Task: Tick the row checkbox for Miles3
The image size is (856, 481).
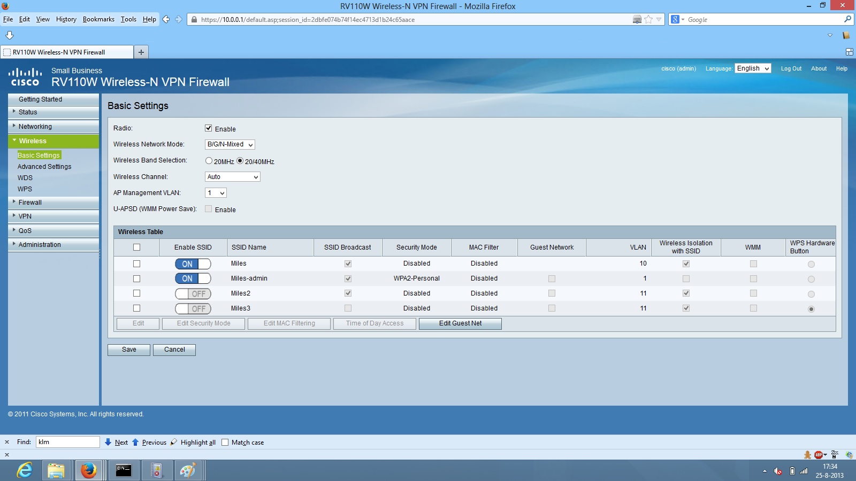Action: [x=136, y=308]
